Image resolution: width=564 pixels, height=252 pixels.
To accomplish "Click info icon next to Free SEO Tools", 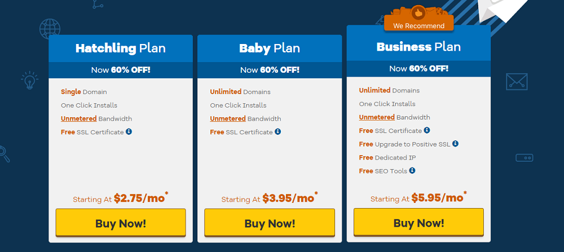I will click(x=412, y=171).
